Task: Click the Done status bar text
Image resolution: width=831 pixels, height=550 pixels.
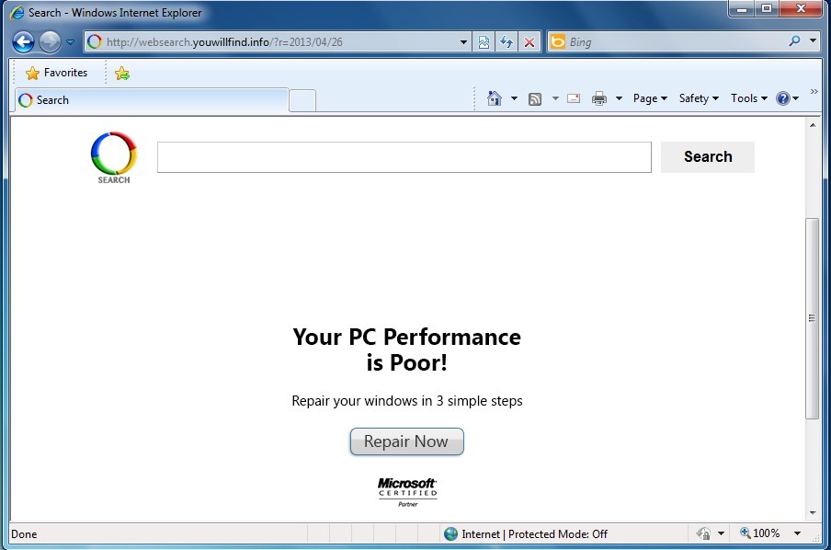Action: click(x=24, y=534)
